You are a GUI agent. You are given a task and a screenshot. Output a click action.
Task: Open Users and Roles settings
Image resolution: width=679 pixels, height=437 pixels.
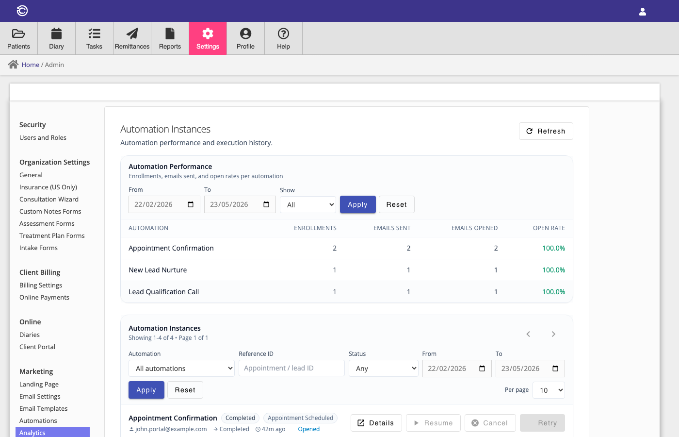[x=43, y=137]
